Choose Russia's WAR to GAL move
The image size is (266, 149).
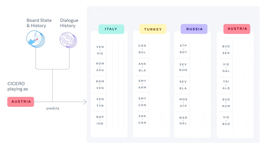pos(183,120)
